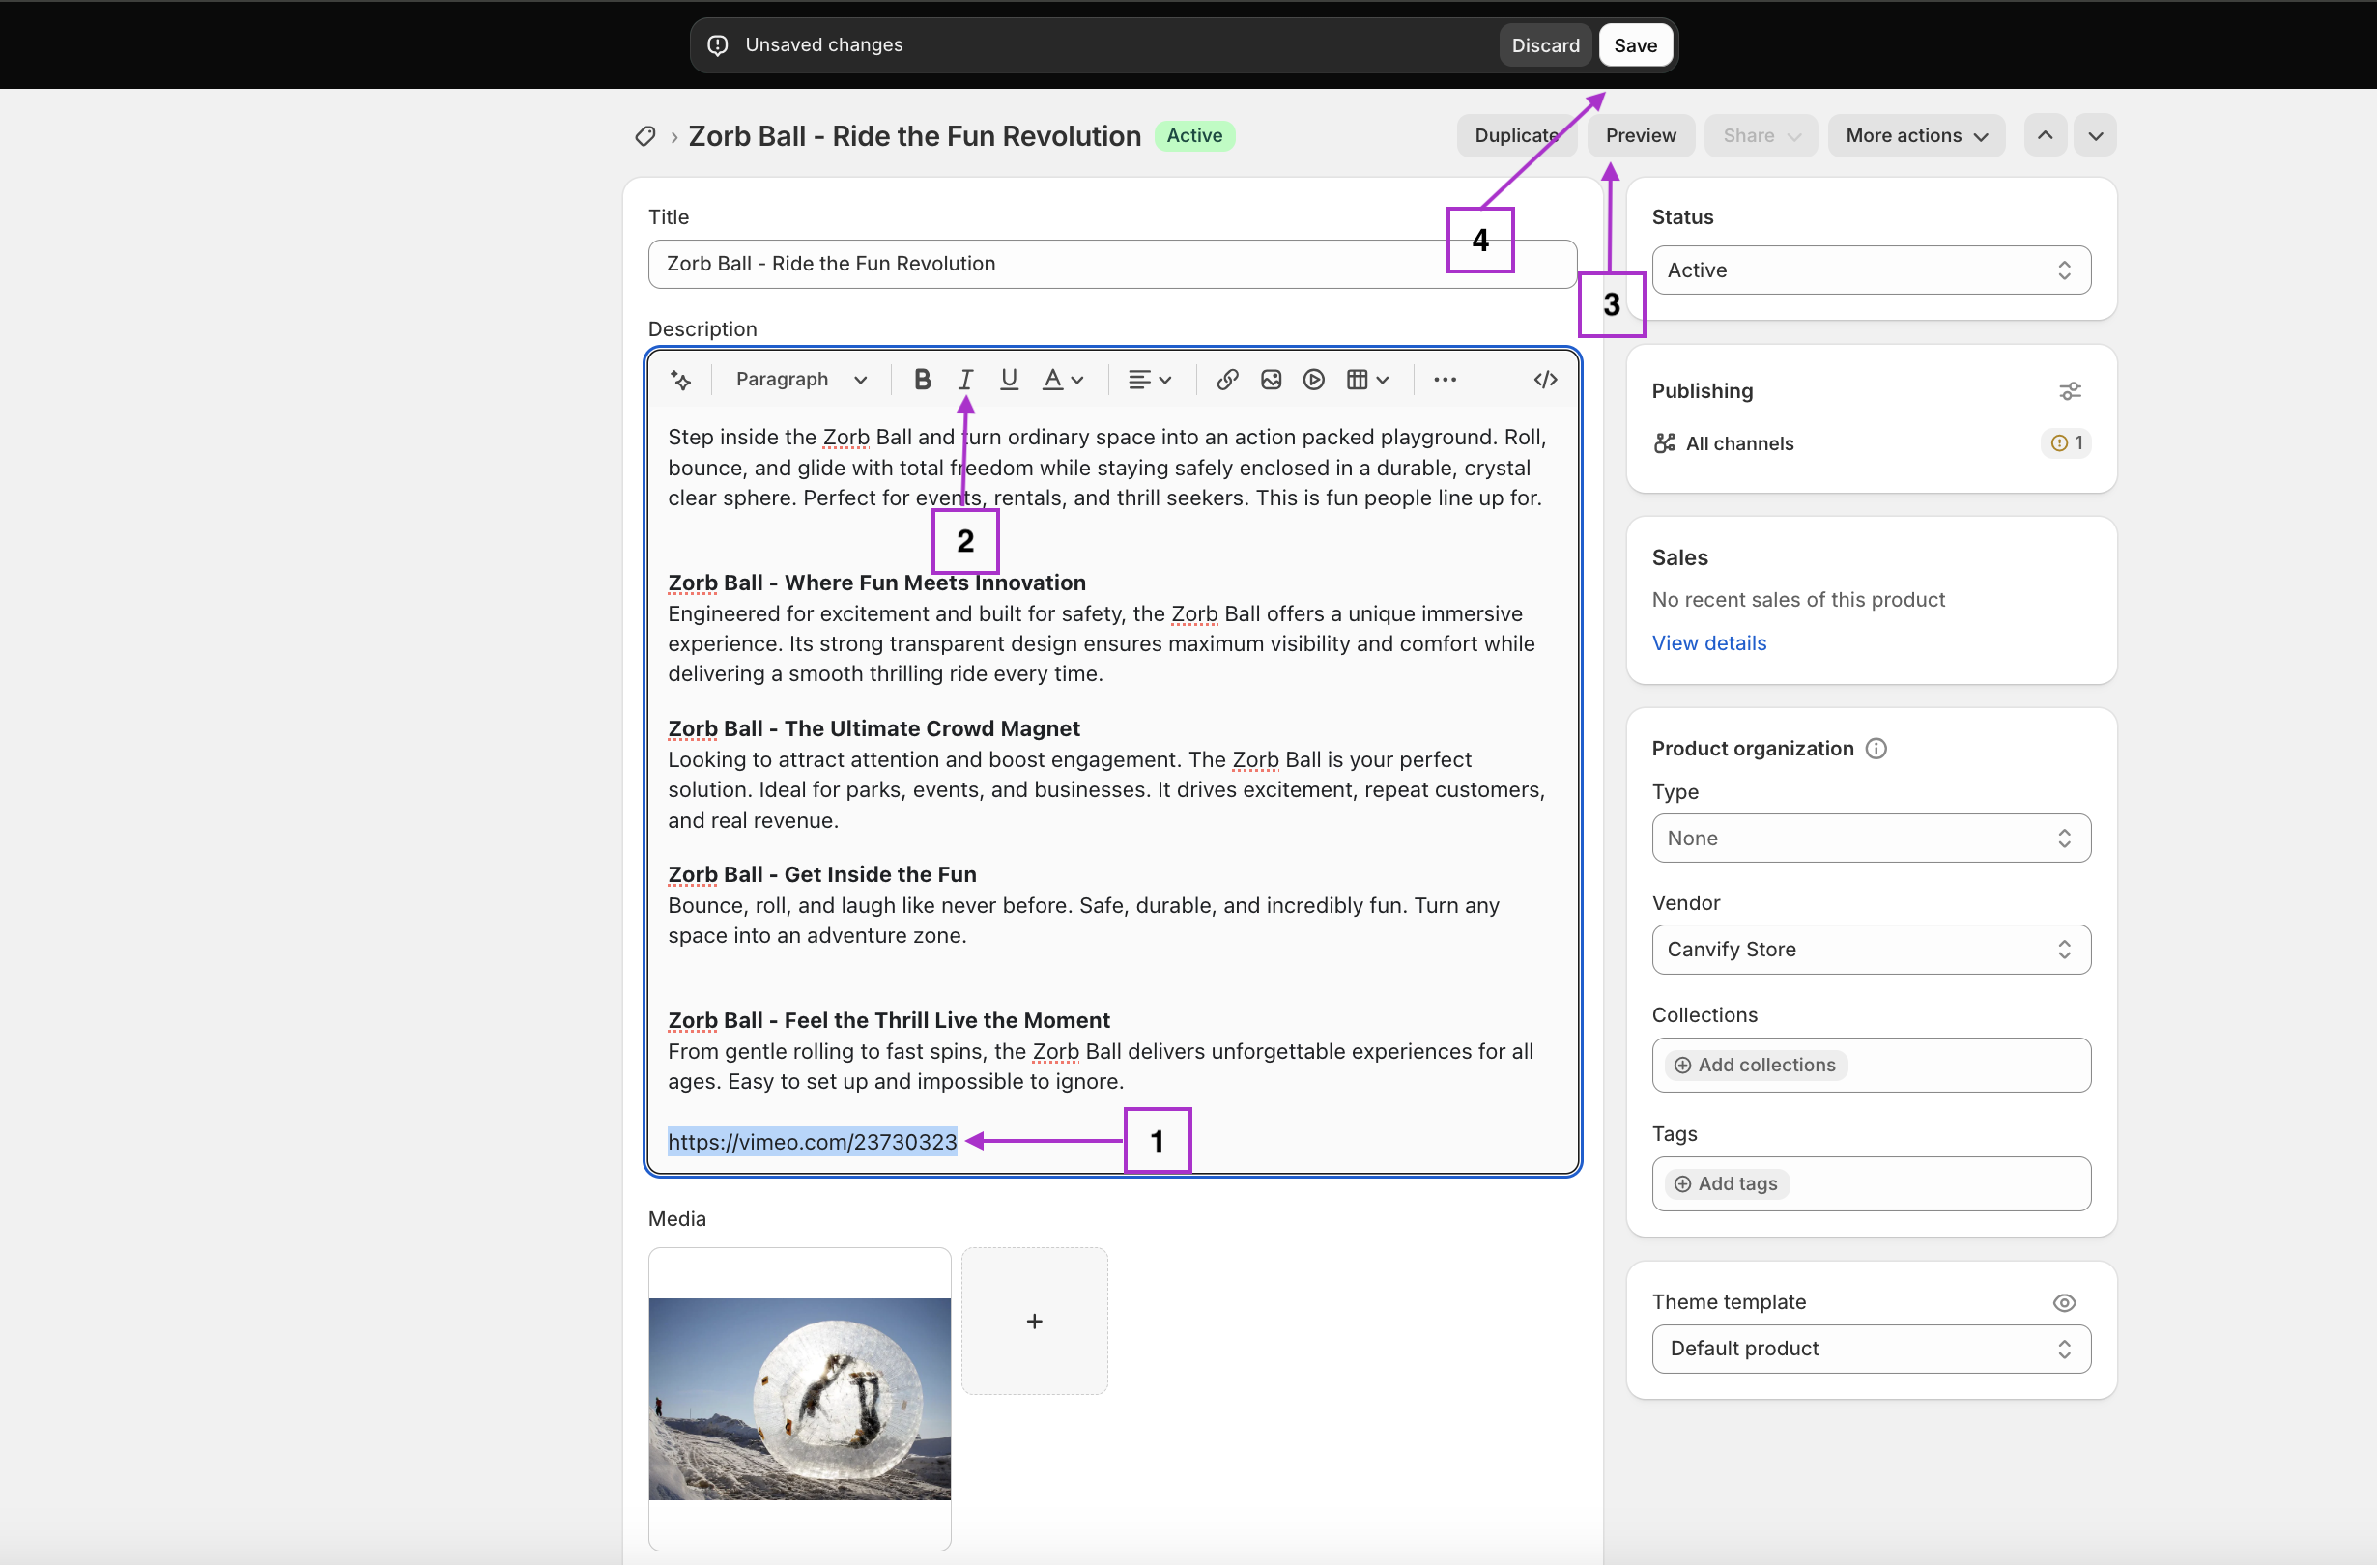This screenshot has width=2377, height=1565.
Task: Preview theme template eye icon
Action: (2064, 1302)
